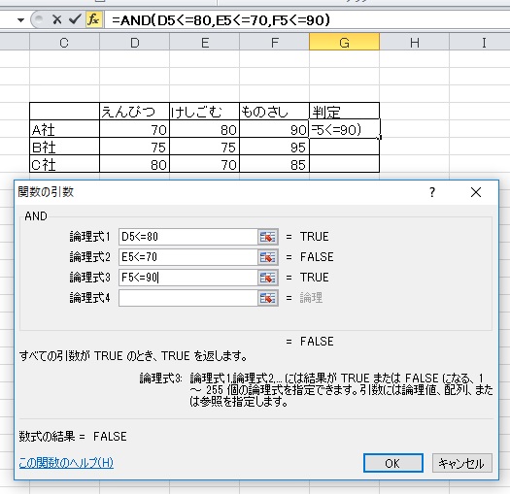Image resolution: width=510 pixels, height=494 pixels.
Task: Click the 判定 header cell
Action: click(x=344, y=112)
